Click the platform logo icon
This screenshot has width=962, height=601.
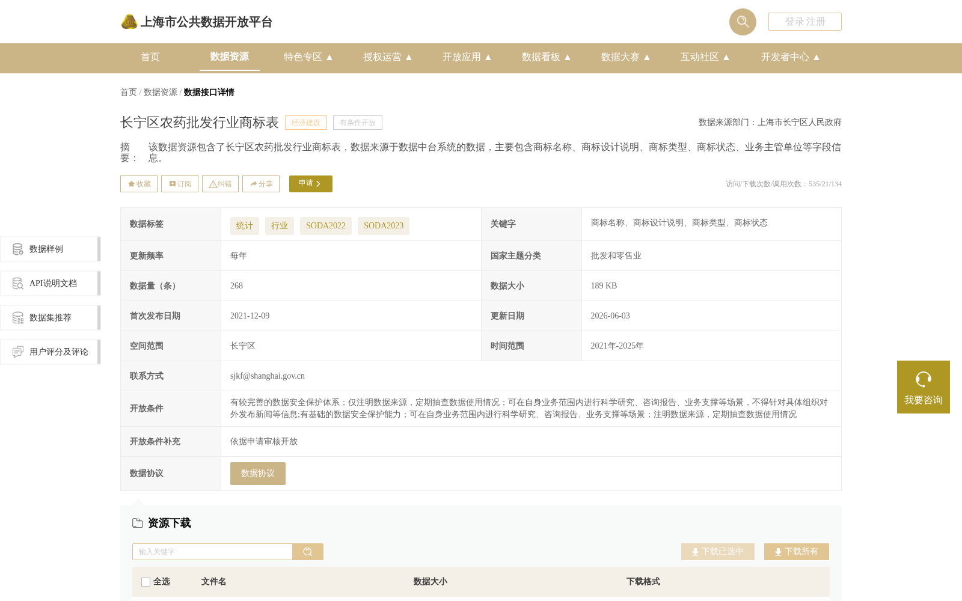pos(129,22)
